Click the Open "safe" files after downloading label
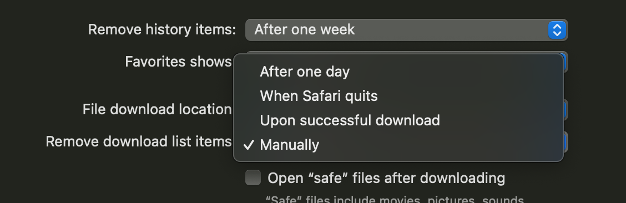This screenshot has height=203, width=626. click(386, 178)
